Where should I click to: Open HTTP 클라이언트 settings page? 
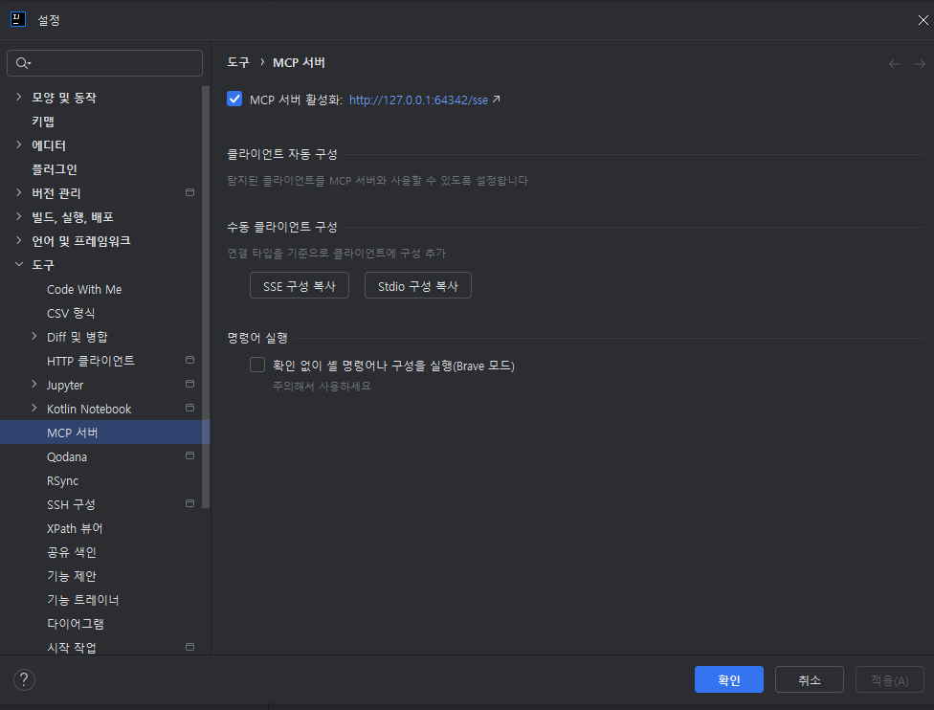91,361
